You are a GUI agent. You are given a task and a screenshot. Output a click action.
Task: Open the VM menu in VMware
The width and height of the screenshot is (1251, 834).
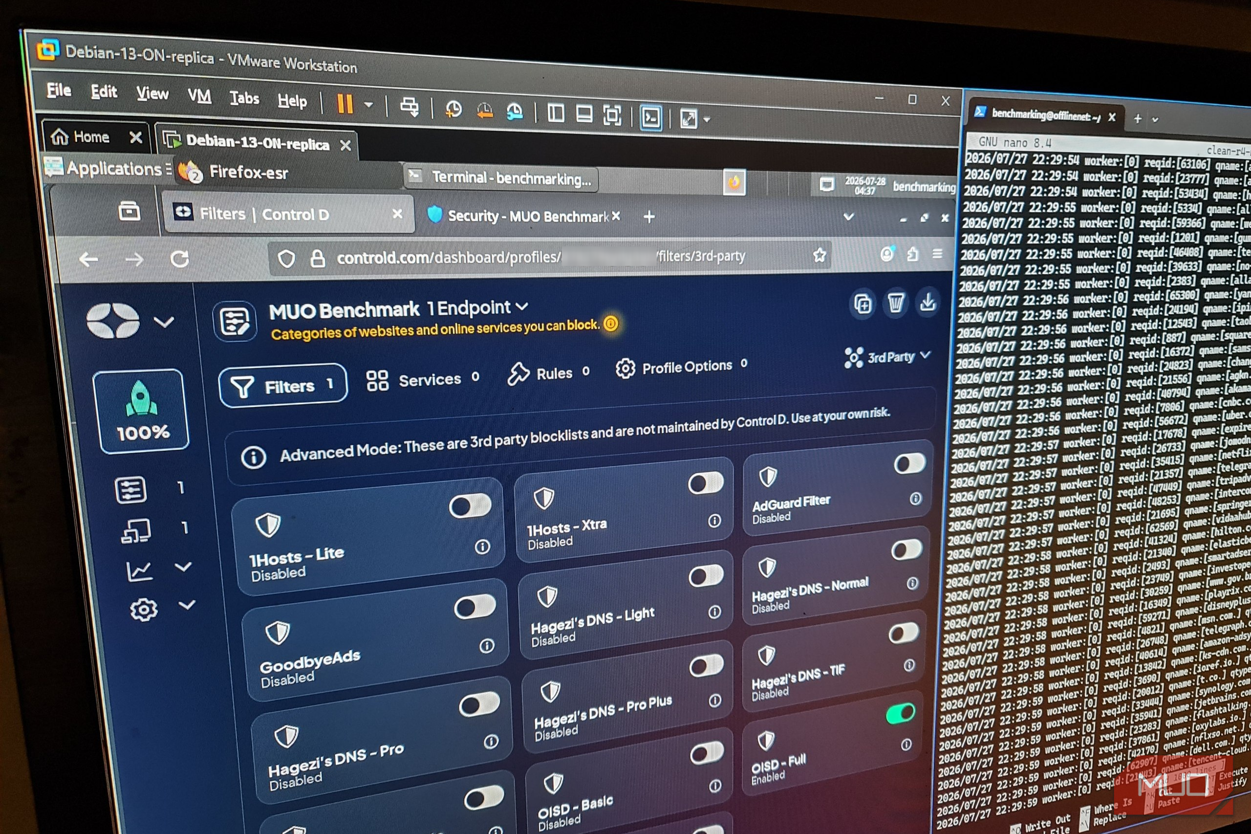[199, 96]
